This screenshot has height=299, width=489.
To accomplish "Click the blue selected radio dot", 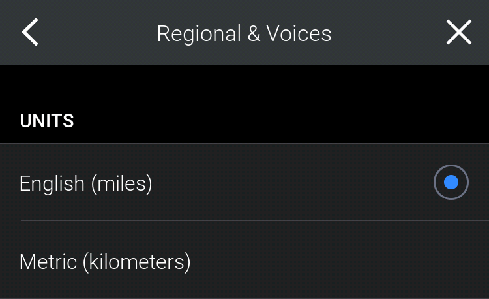I will pos(451,183).
